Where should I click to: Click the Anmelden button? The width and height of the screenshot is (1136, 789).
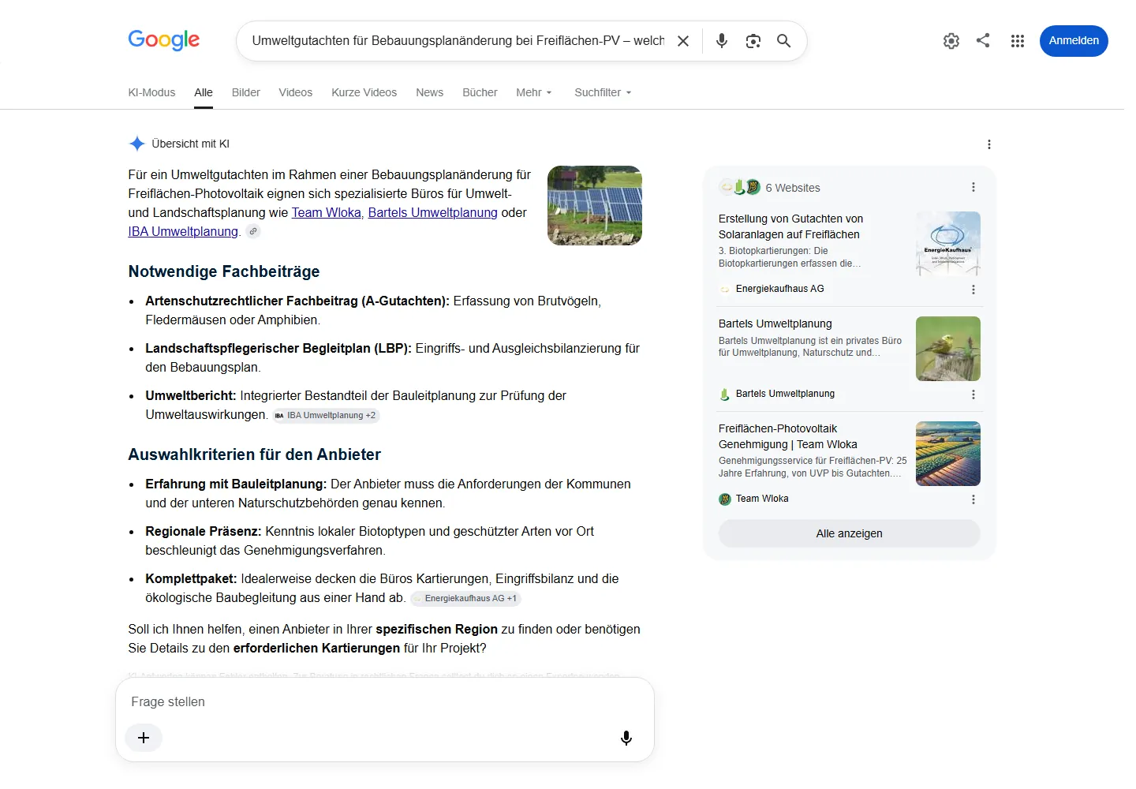click(x=1074, y=41)
